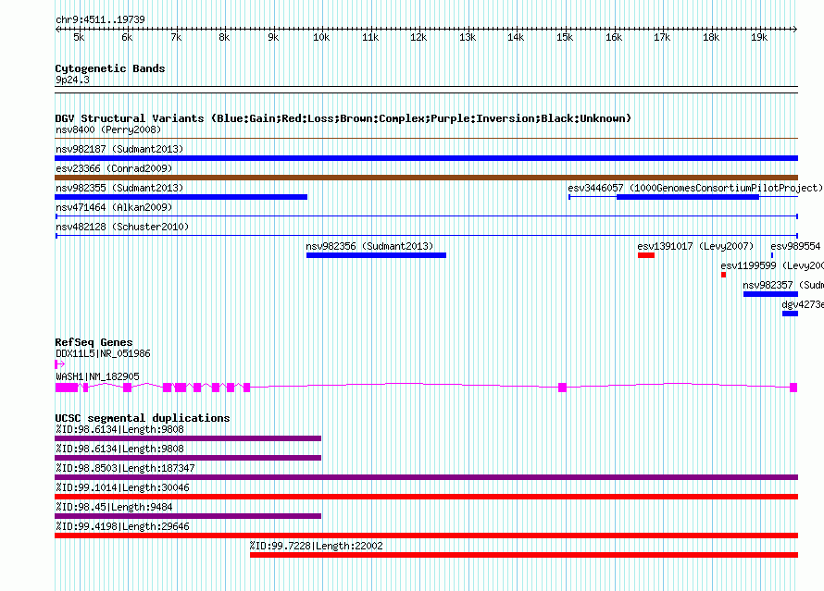The image size is (824, 591).
Task: Select the purple bar under Length:9484
Action: [188, 516]
